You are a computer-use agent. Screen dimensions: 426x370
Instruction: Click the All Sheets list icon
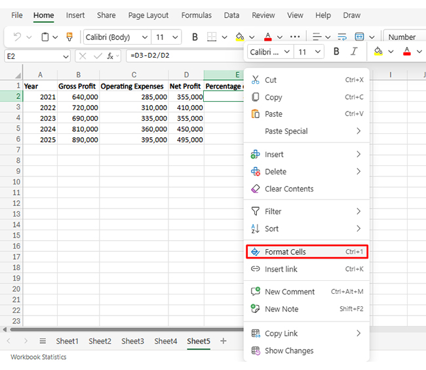(43, 341)
